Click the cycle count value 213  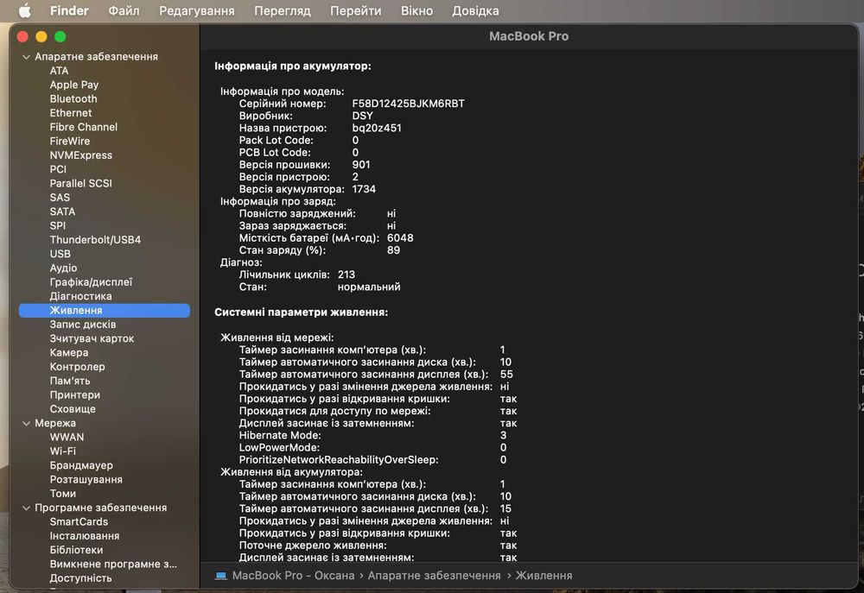[x=346, y=274]
